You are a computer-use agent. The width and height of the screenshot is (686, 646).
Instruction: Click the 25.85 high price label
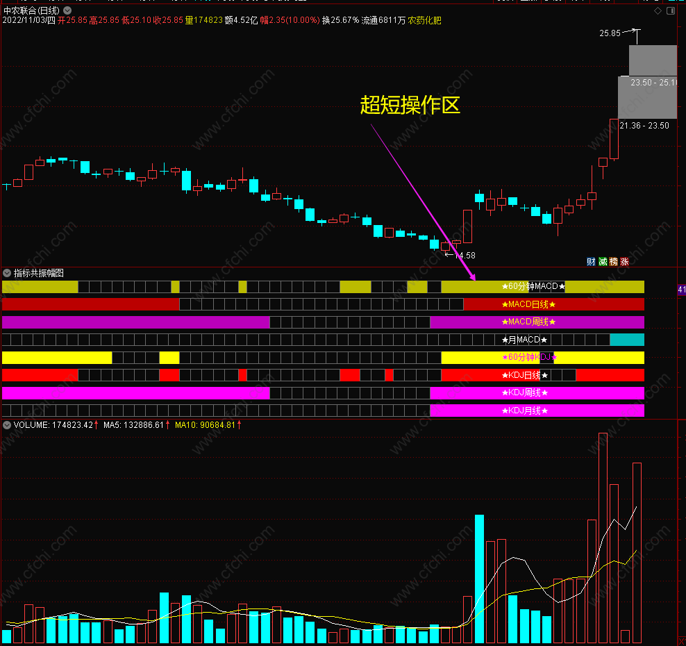pyautogui.click(x=610, y=33)
